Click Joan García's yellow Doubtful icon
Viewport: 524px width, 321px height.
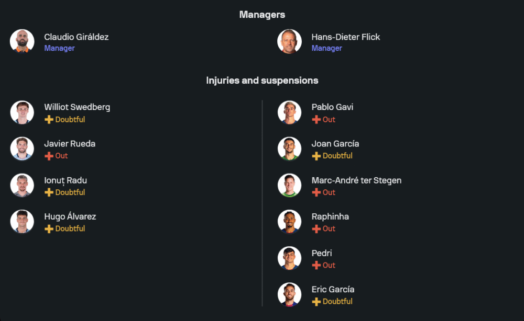(316, 156)
